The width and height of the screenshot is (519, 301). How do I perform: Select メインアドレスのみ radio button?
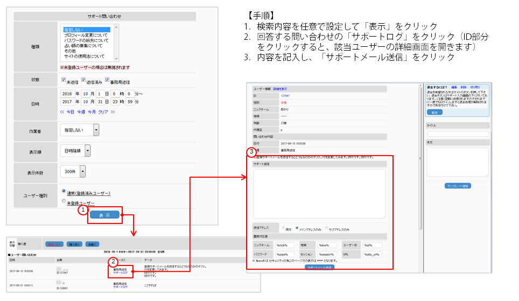pos(297,228)
